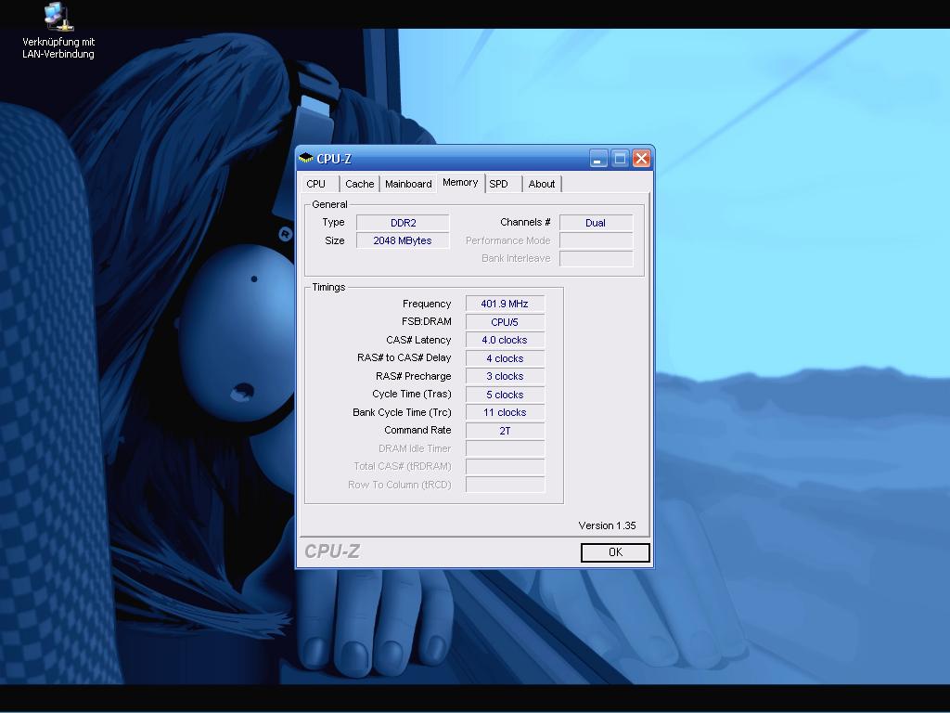Click the Bank Cycle Time (Trc) label
The height and width of the screenshot is (713, 950).
pos(403,412)
